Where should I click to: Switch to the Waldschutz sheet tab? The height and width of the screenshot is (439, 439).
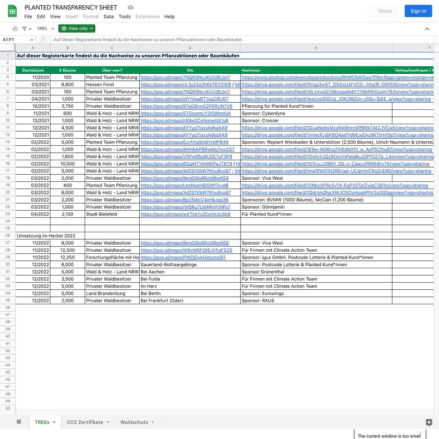point(134,422)
